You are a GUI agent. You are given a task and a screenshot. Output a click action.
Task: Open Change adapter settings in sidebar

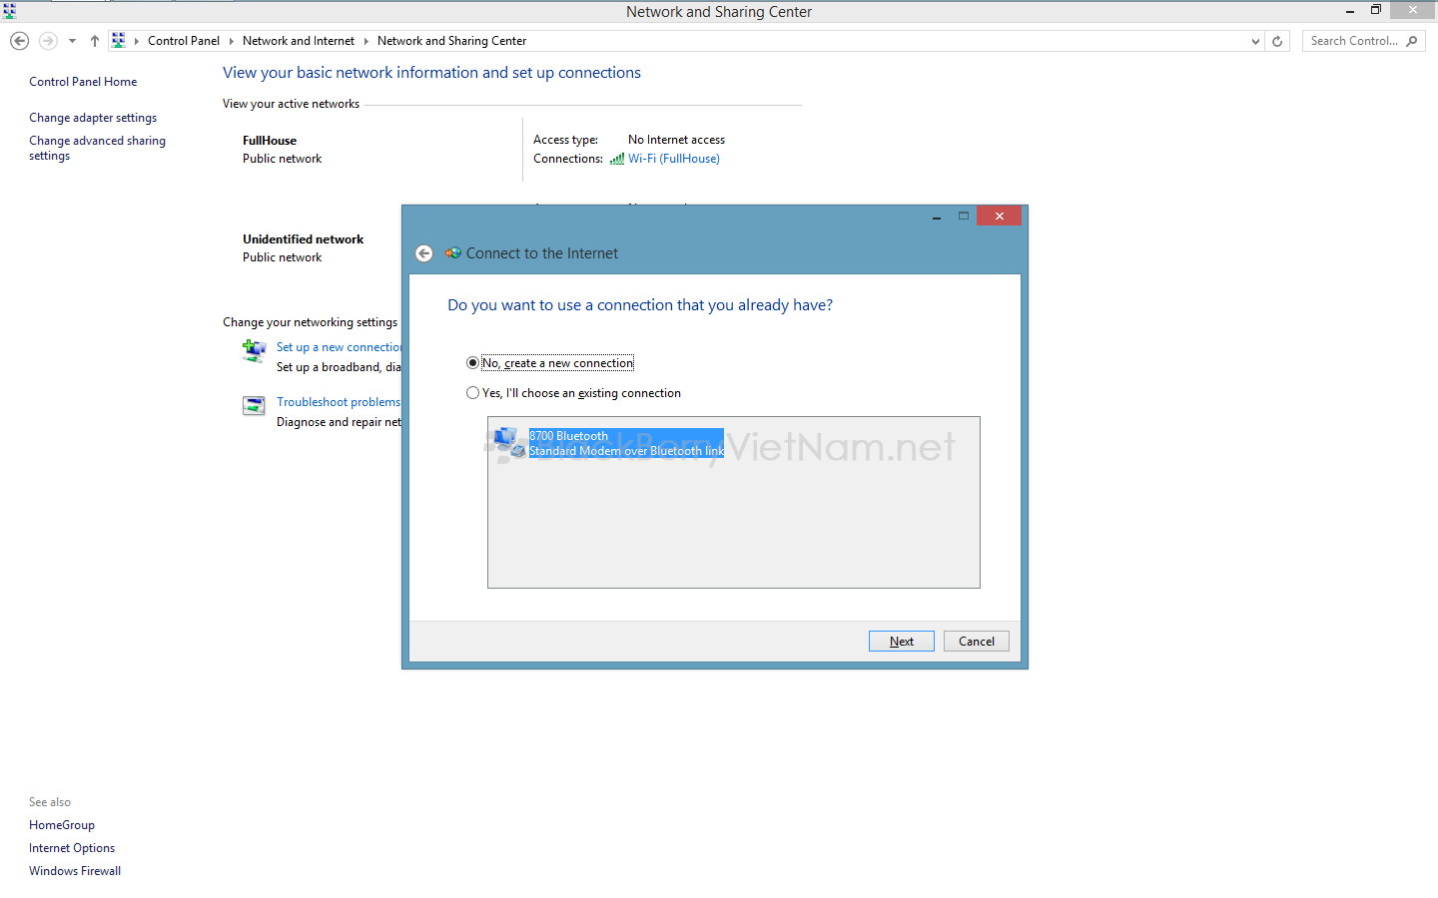(x=93, y=118)
